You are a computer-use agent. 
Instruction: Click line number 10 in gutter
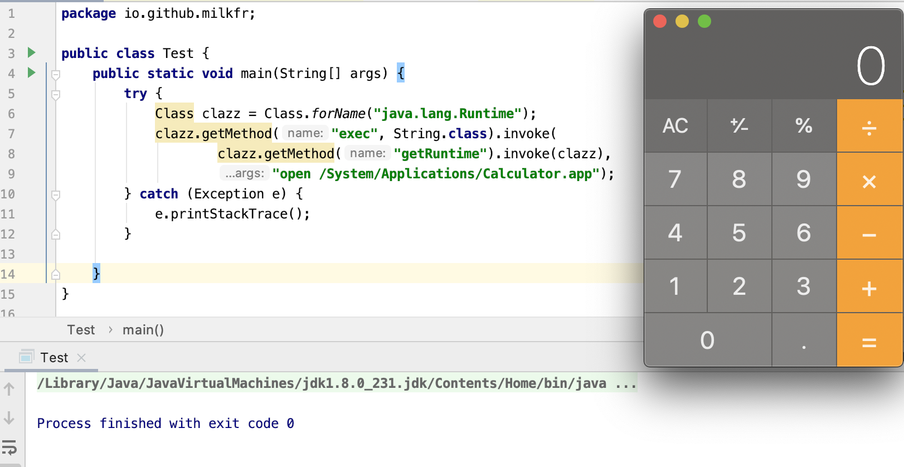tap(8, 194)
